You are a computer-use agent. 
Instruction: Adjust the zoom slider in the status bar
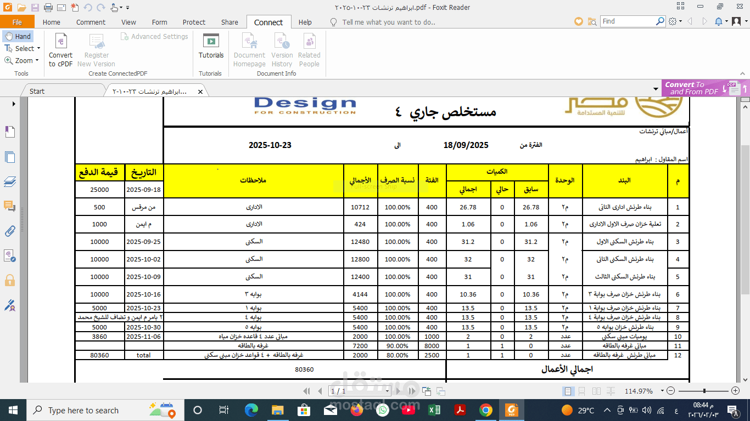click(x=703, y=390)
